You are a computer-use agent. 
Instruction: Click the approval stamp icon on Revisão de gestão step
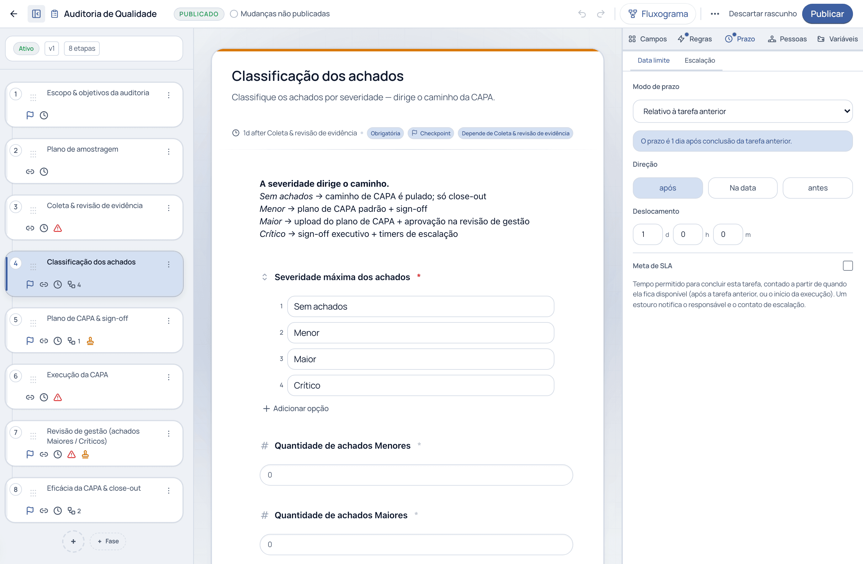[85, 454]
